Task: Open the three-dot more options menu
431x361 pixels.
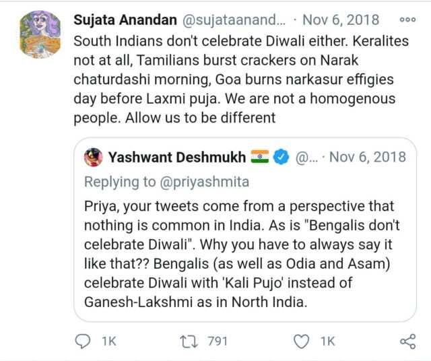Action: tap(407, 20)
